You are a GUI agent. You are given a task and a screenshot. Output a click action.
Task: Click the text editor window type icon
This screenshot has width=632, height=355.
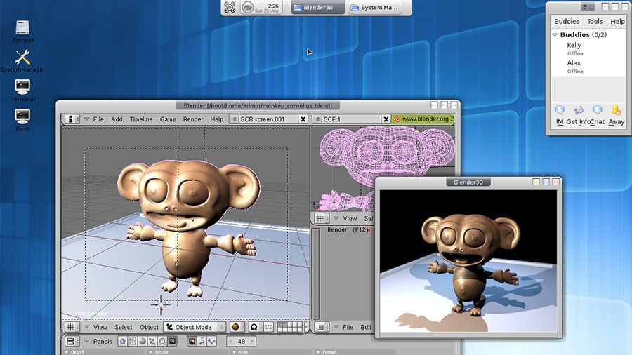[x=320, y=327]
